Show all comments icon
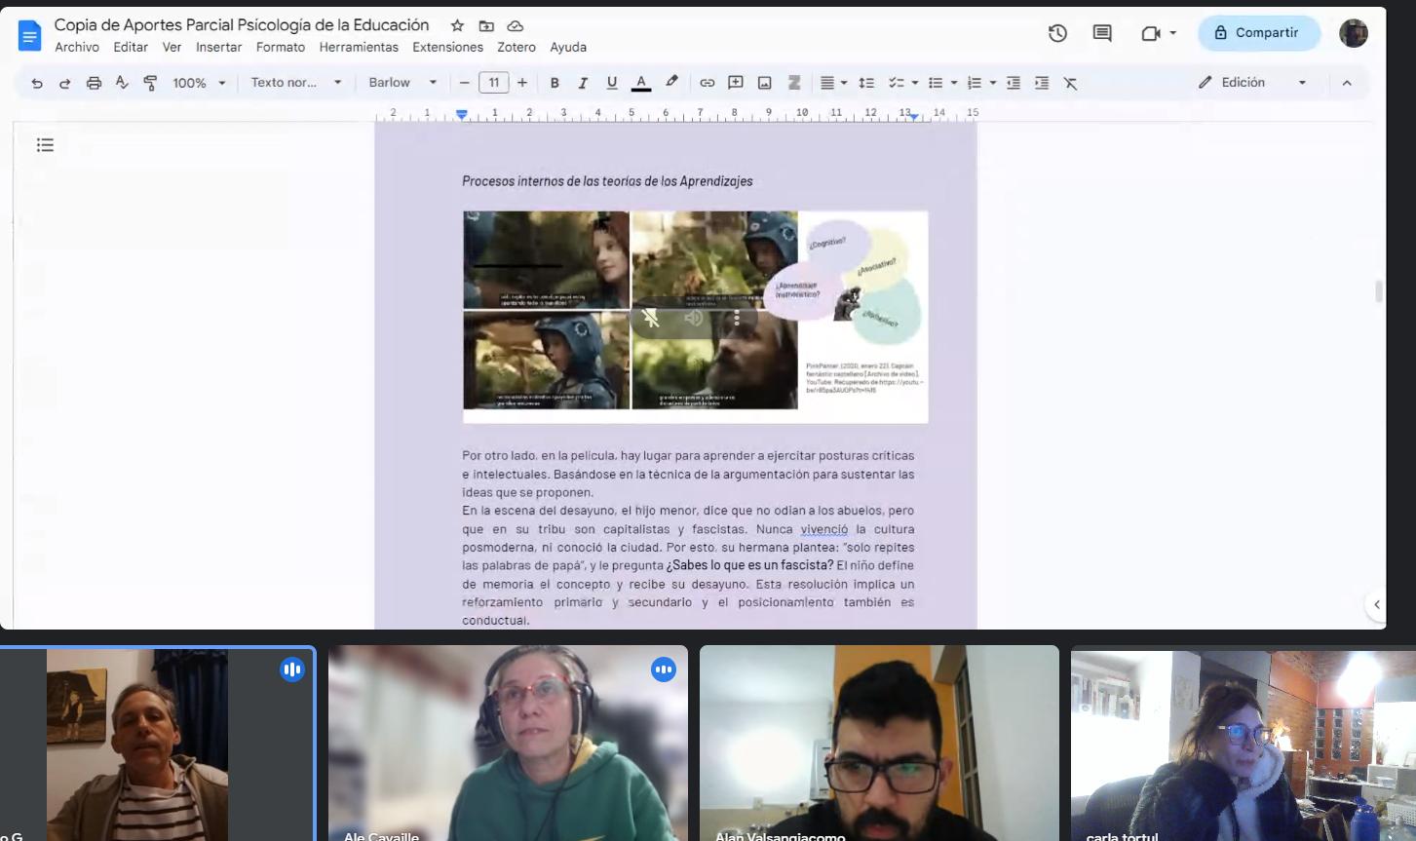The image size is (1416, 841). [x=1102, y=33]
